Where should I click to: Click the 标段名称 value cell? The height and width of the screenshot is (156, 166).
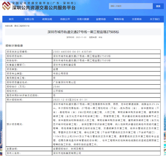pyautogui.click(x=106, y=60)
